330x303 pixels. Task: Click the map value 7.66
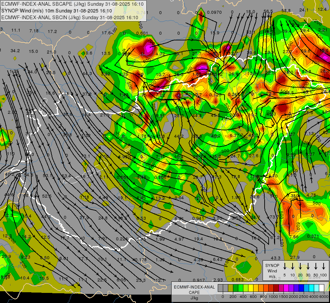point(294,237)
